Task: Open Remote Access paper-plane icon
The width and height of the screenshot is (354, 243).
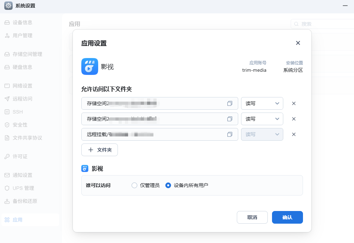Action: point(7,99)
